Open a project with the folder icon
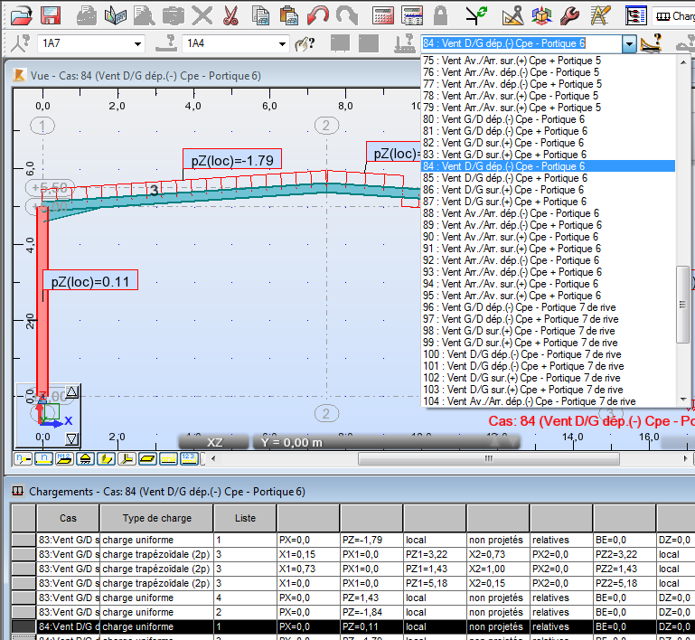This screenshot has width=695, height=640. tap(22, 15)
